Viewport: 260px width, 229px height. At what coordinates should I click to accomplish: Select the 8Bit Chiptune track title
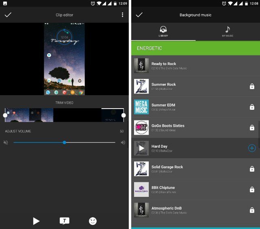click(163, 188)
